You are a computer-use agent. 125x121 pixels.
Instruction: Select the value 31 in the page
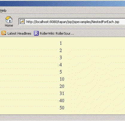[x=62, y=94]
